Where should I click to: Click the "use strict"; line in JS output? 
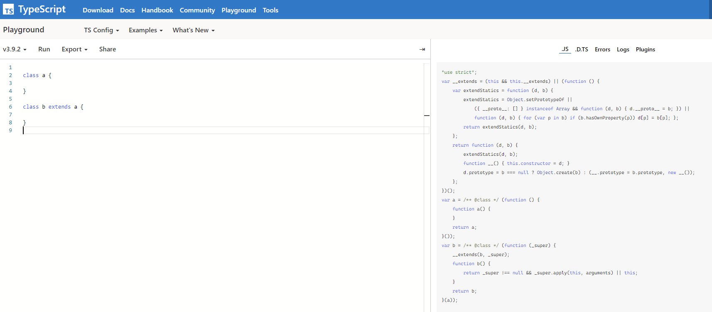pos(459,72)
